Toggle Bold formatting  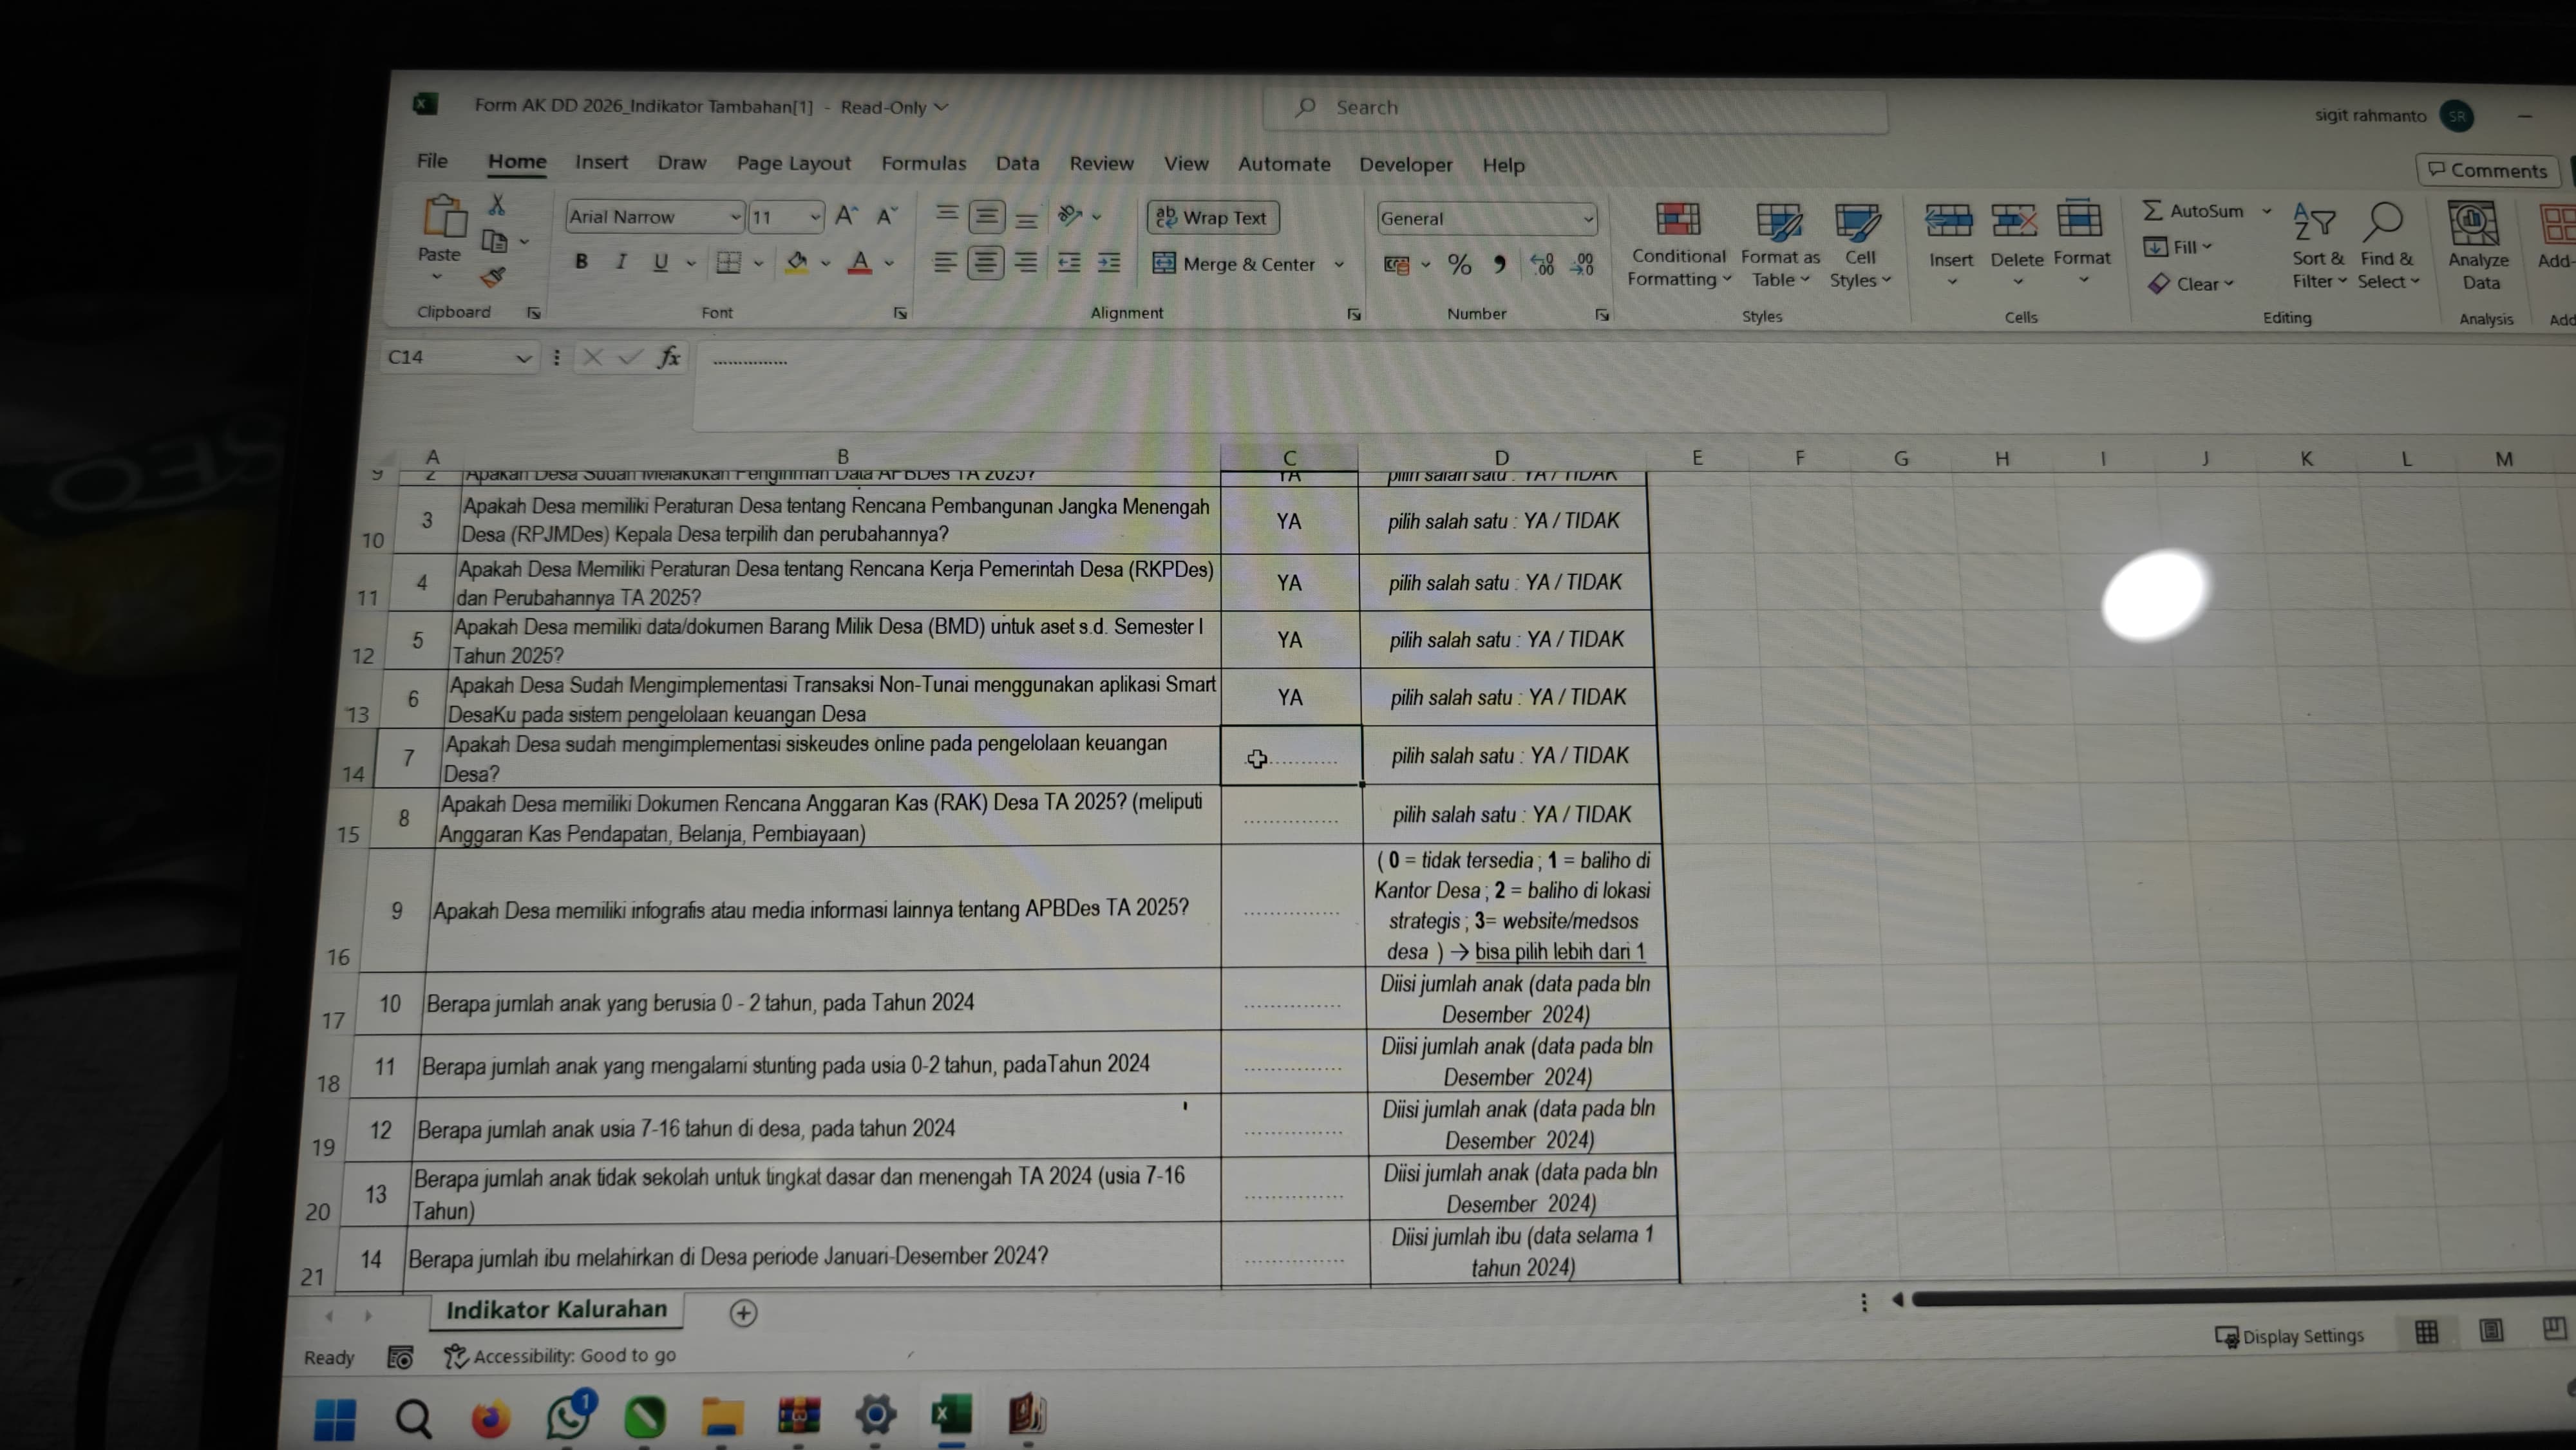(581, 261)
